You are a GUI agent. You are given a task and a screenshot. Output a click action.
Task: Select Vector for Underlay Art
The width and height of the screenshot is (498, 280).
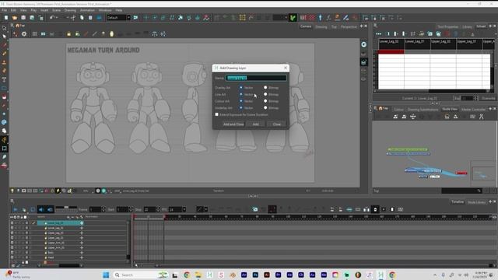pos(241,108)
